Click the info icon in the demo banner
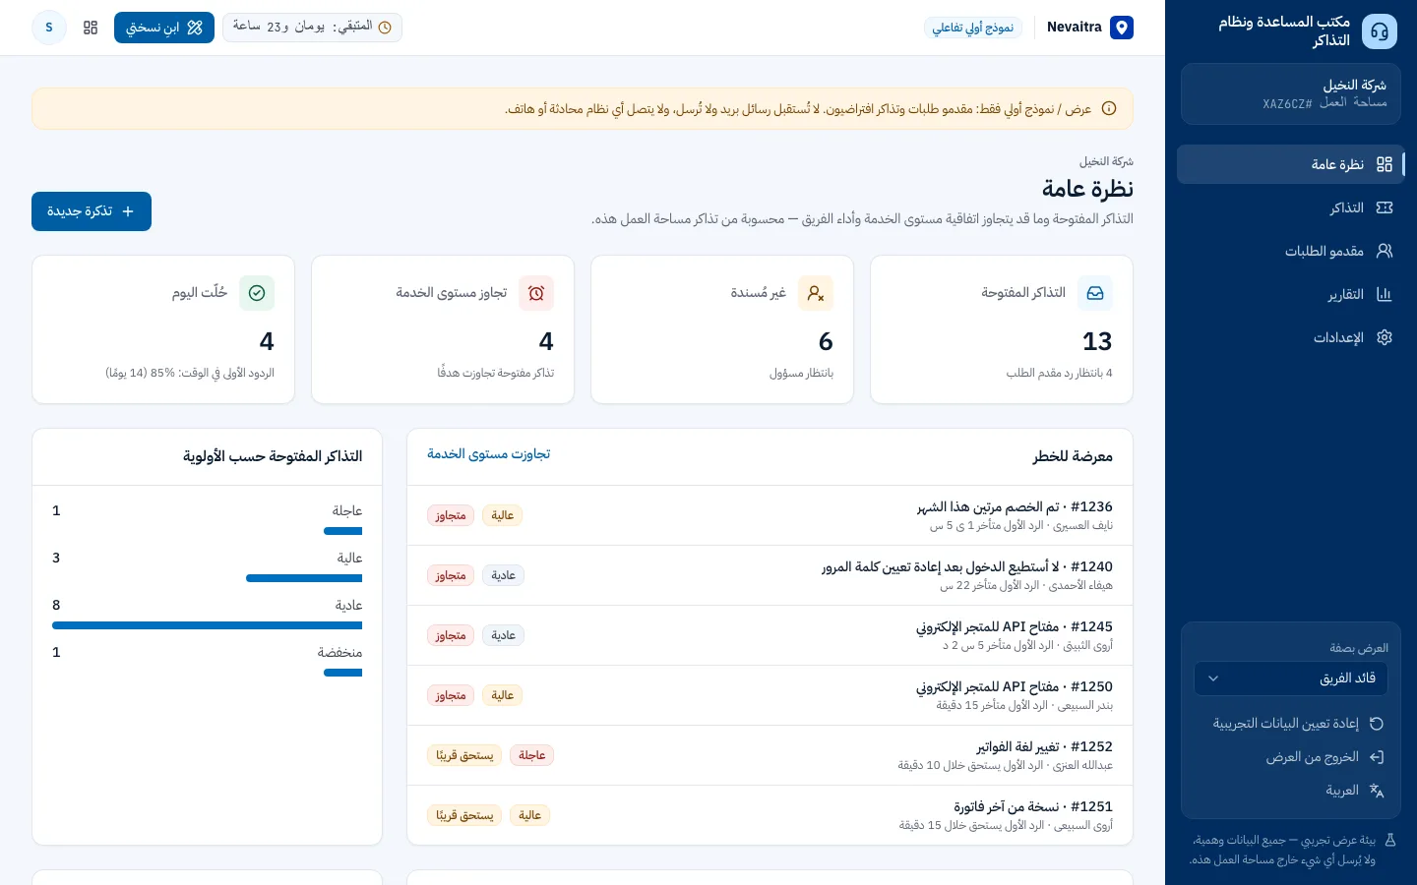The width and height of the screenshot is (1417, 885). pyautogui.click(x=1109, y=109)
